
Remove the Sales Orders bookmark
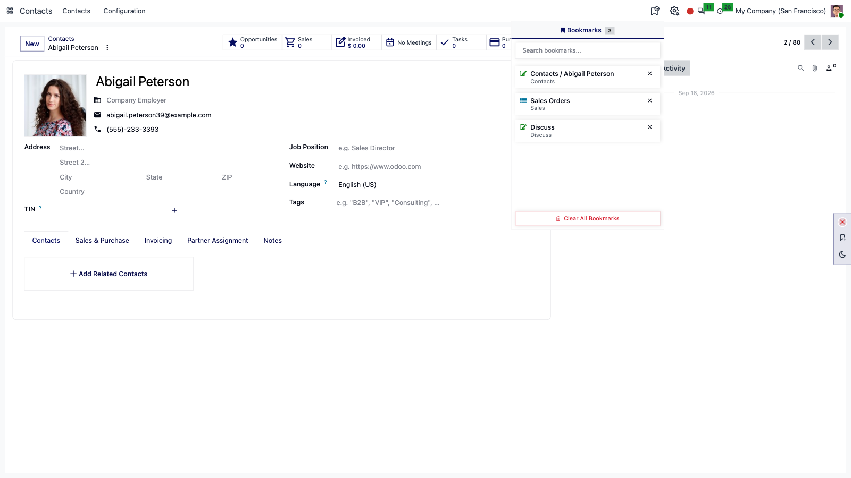tap(650, 100)
